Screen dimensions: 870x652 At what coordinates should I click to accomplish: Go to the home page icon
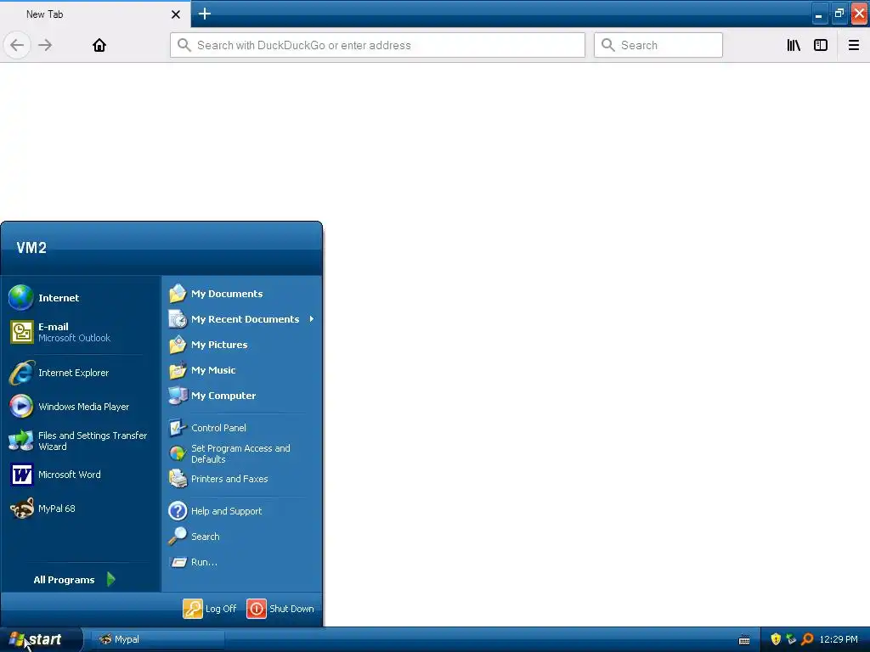[x=99, y=45]
